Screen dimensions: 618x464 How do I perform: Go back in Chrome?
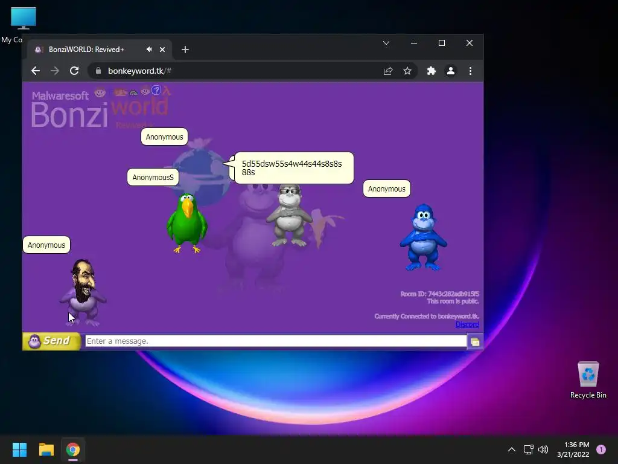pos(36,71)
